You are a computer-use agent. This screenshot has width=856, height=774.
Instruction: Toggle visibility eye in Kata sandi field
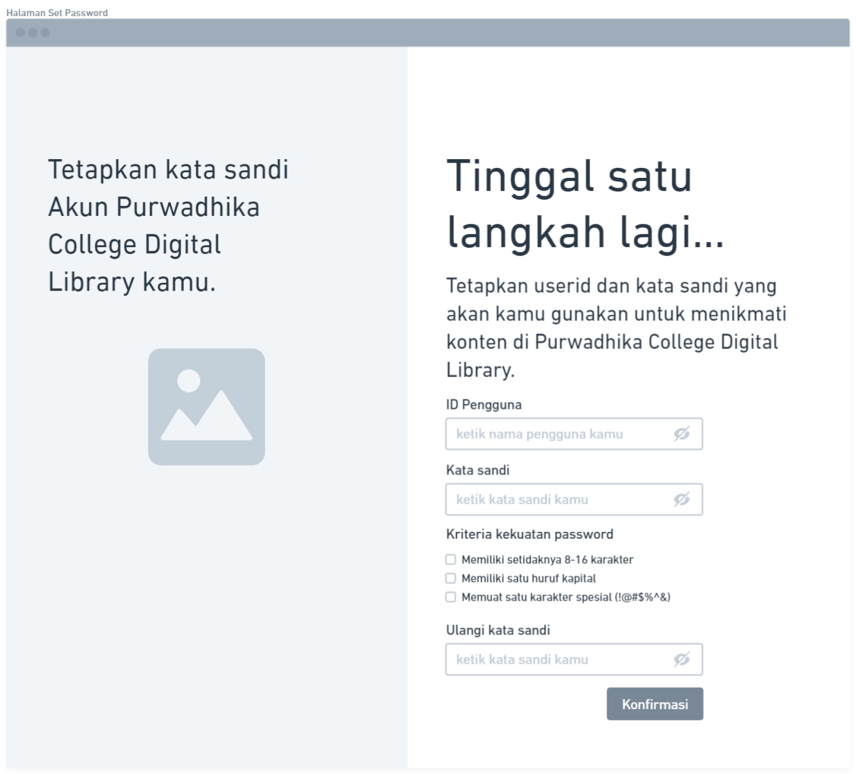point(682,499)
